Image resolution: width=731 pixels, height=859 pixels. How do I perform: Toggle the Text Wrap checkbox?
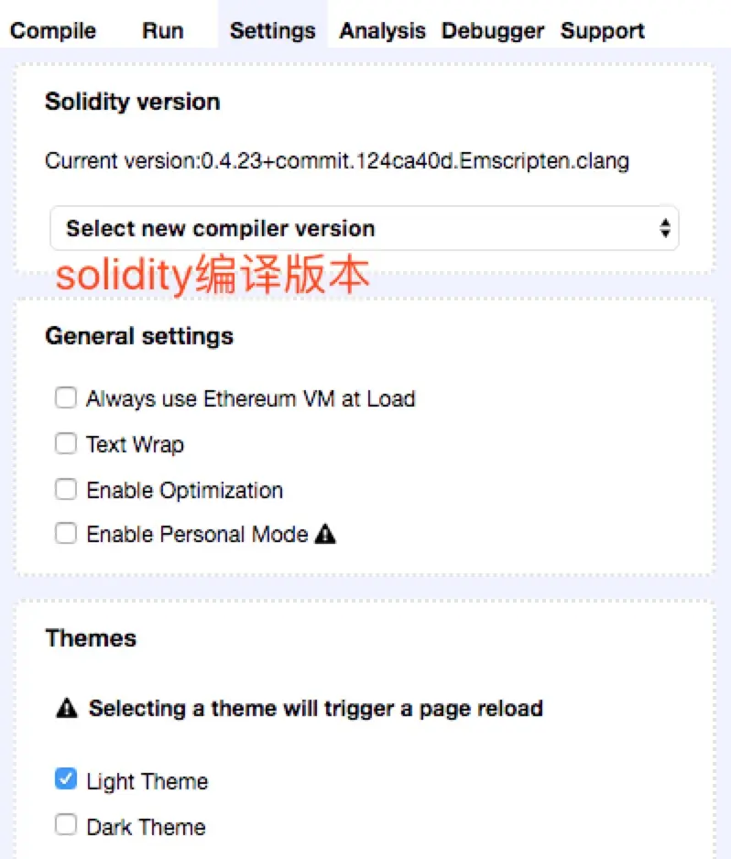tap(66, 444)
